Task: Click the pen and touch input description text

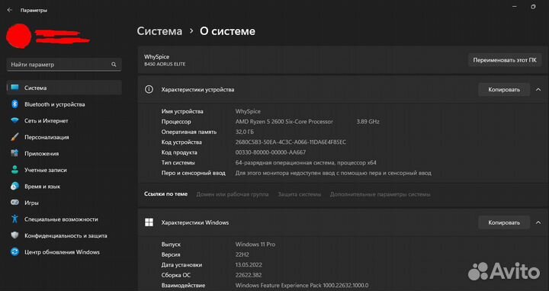Action: pyautogui.click(x=333, y=173)
